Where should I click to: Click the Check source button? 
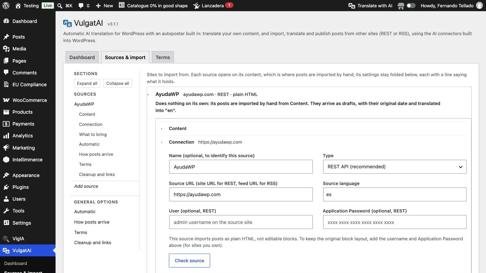point(190,260)
